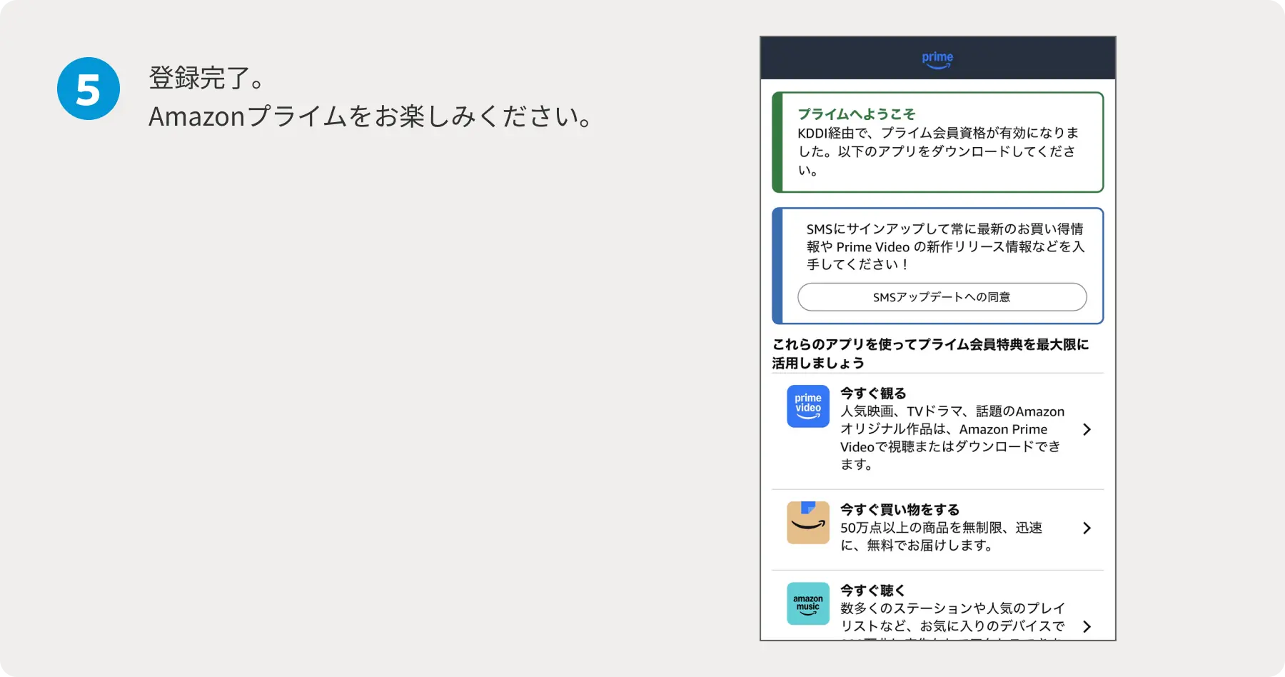Select the Amazon shopping cart app icon

pos(807,523)
